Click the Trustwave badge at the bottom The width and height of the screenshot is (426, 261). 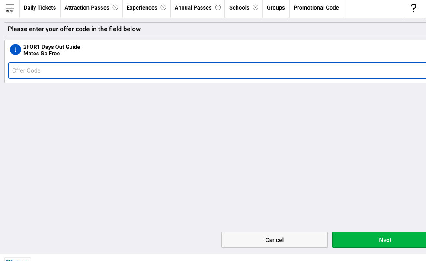[x=18, y=259]
